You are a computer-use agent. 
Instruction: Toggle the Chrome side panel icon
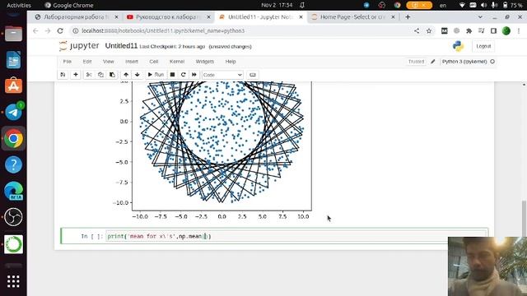[493, 31]
